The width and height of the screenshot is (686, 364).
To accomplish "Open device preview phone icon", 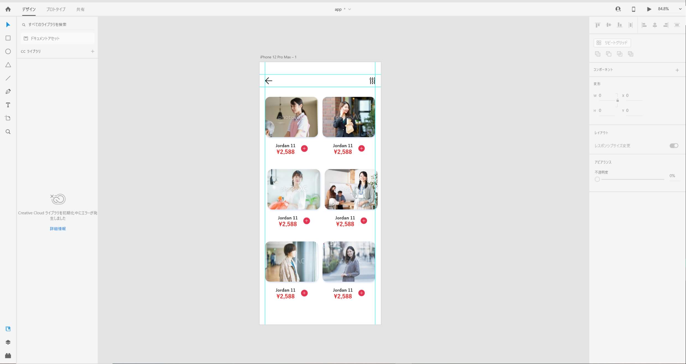I will click(x=633, y=9).
